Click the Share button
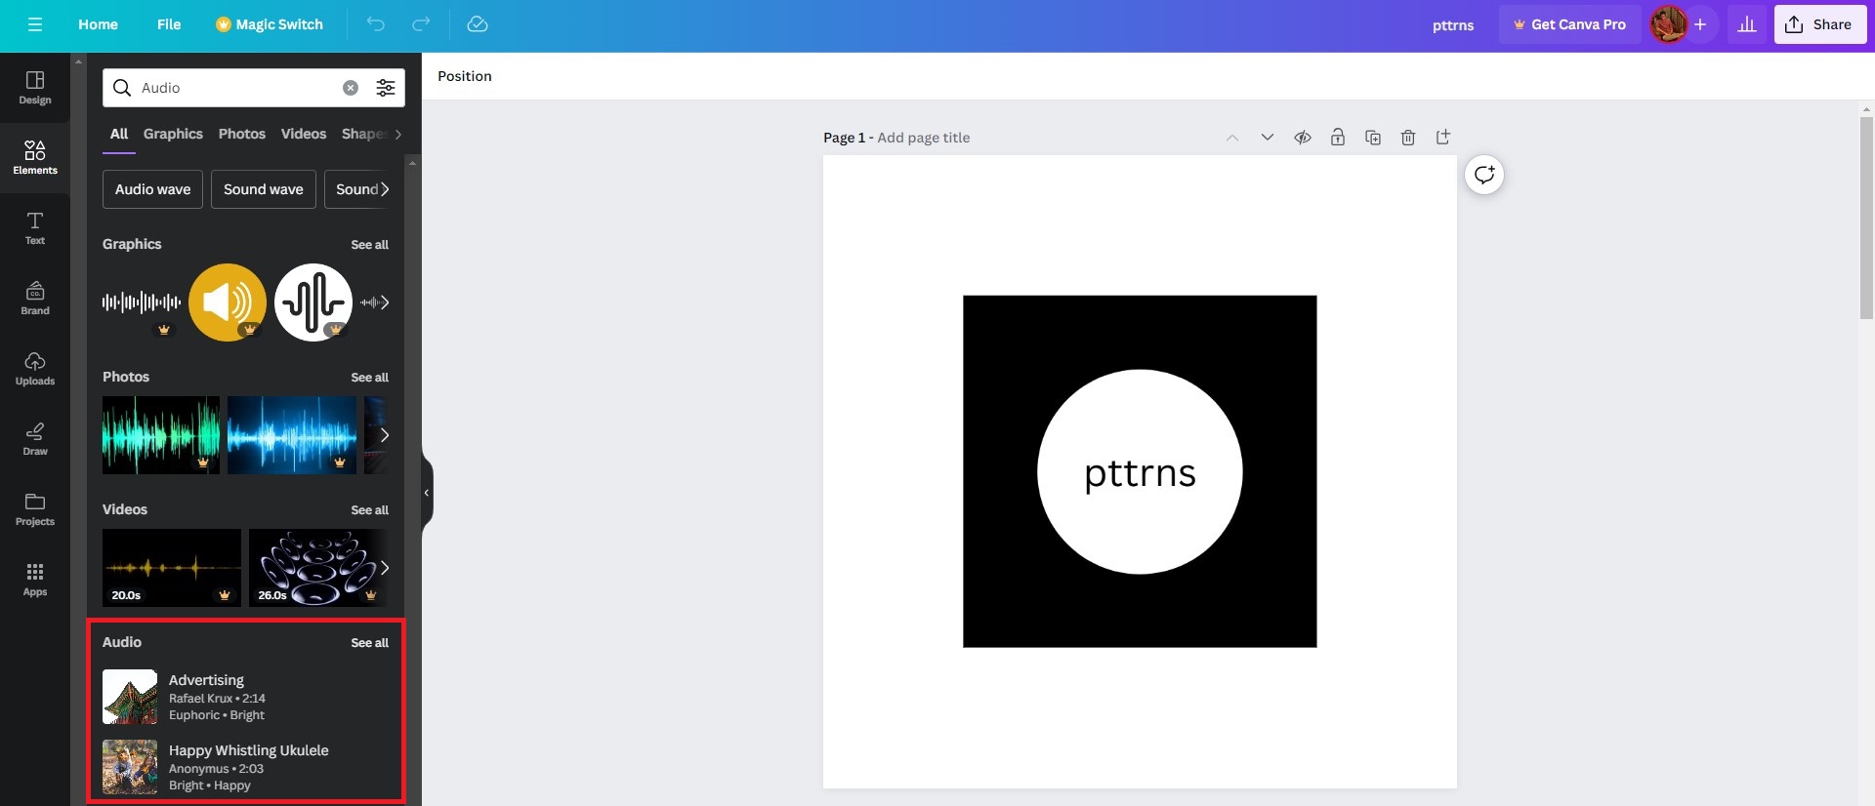 [x=1820, y=24]
